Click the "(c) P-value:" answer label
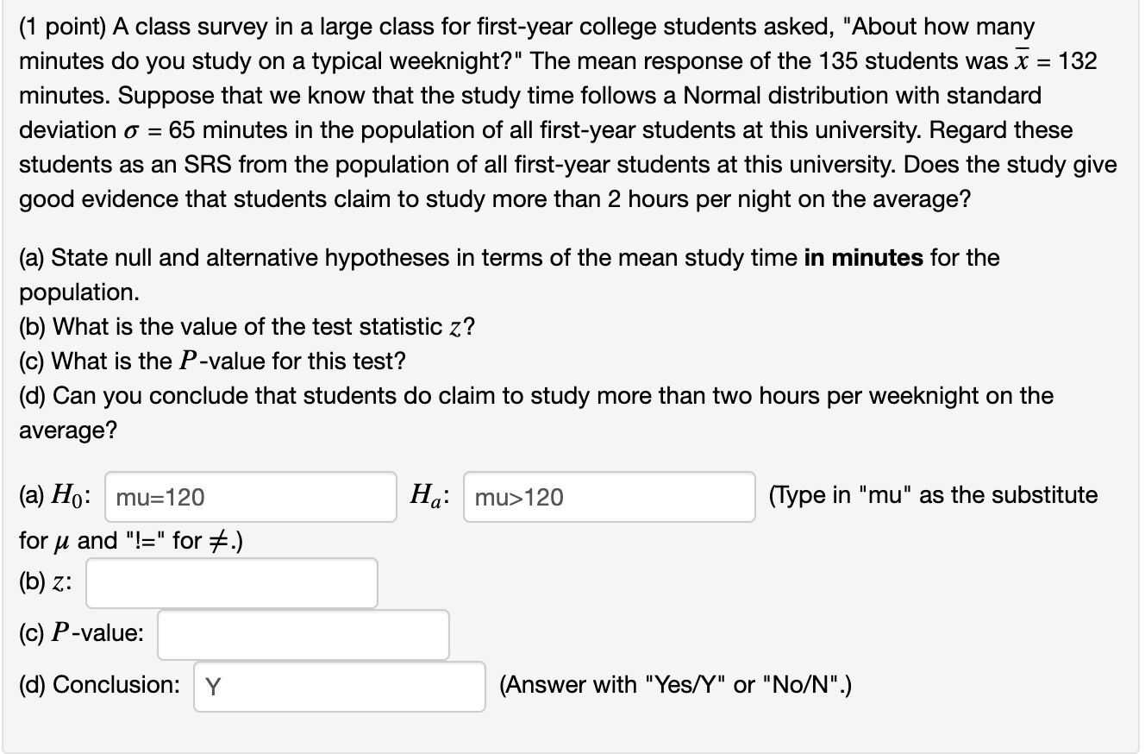This screenshot has height=754, width=1145. tap(83, 634)
